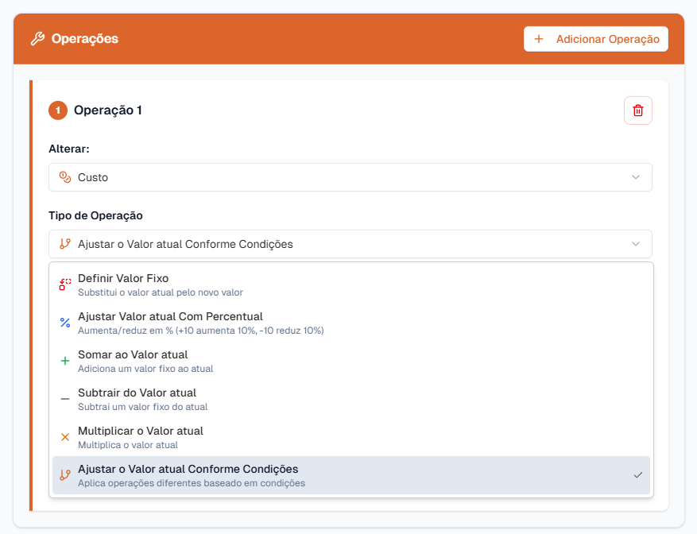Image resolution: width=697 pixels, height=534 pixels.
Task: Click the coins icon next to Custo
Action: point(65,177)
